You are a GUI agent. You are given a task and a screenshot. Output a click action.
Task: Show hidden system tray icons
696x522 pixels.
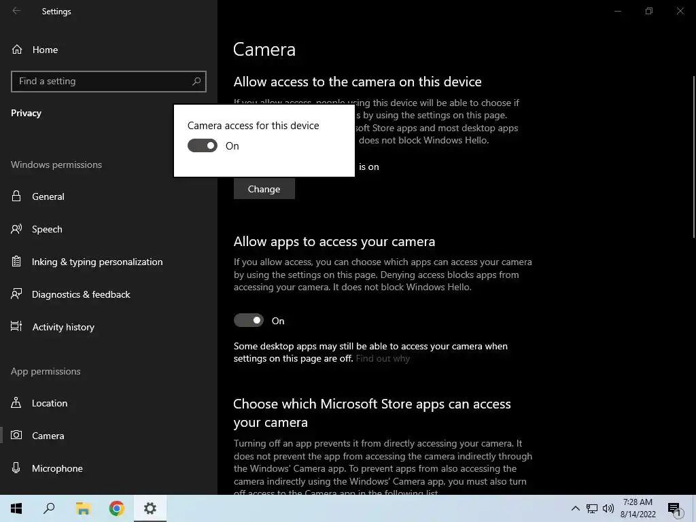click(575, 508)
